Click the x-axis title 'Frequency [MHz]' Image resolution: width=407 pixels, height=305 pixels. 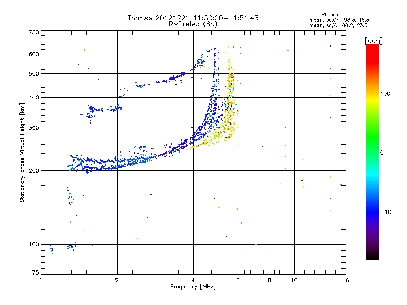pos(193,287)
